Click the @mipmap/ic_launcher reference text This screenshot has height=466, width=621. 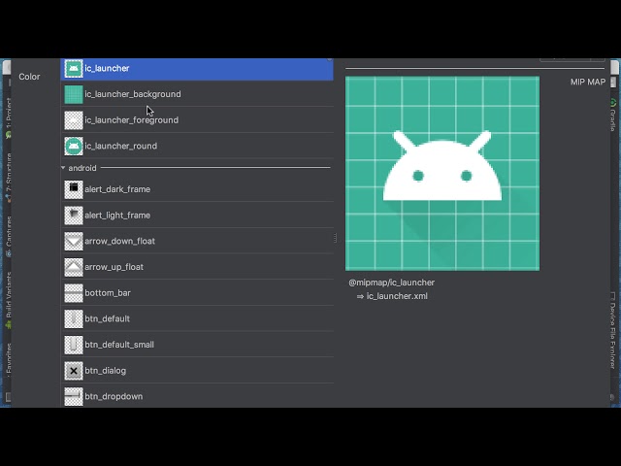[391, 283]
